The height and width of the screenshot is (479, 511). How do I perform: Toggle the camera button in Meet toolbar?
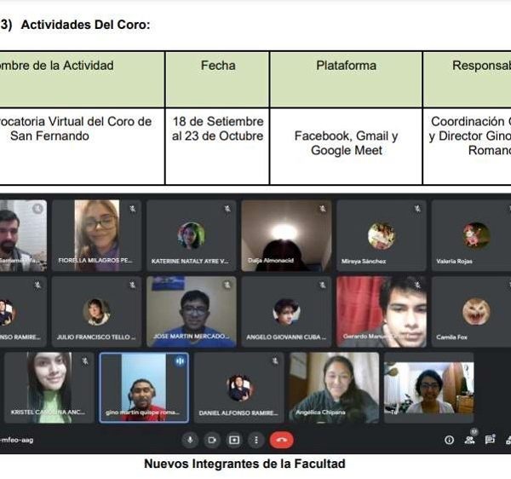(212, 440)
